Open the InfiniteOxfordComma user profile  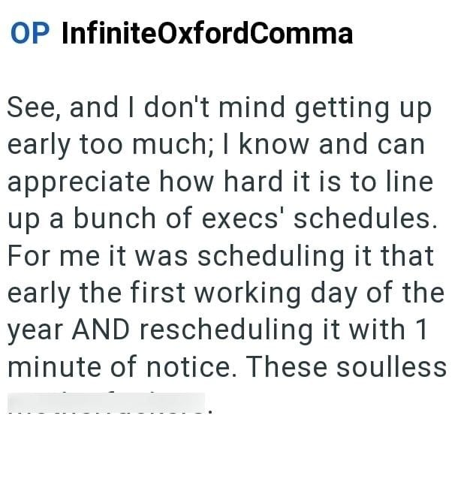206,33
